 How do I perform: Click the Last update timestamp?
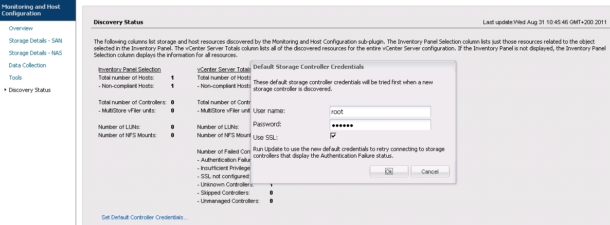tap(545, 22)
